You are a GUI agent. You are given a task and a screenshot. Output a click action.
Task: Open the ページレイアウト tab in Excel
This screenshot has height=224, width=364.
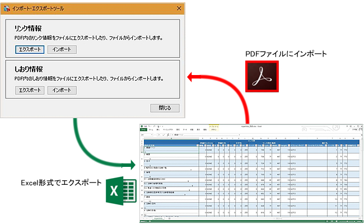[x=168, y=130]
